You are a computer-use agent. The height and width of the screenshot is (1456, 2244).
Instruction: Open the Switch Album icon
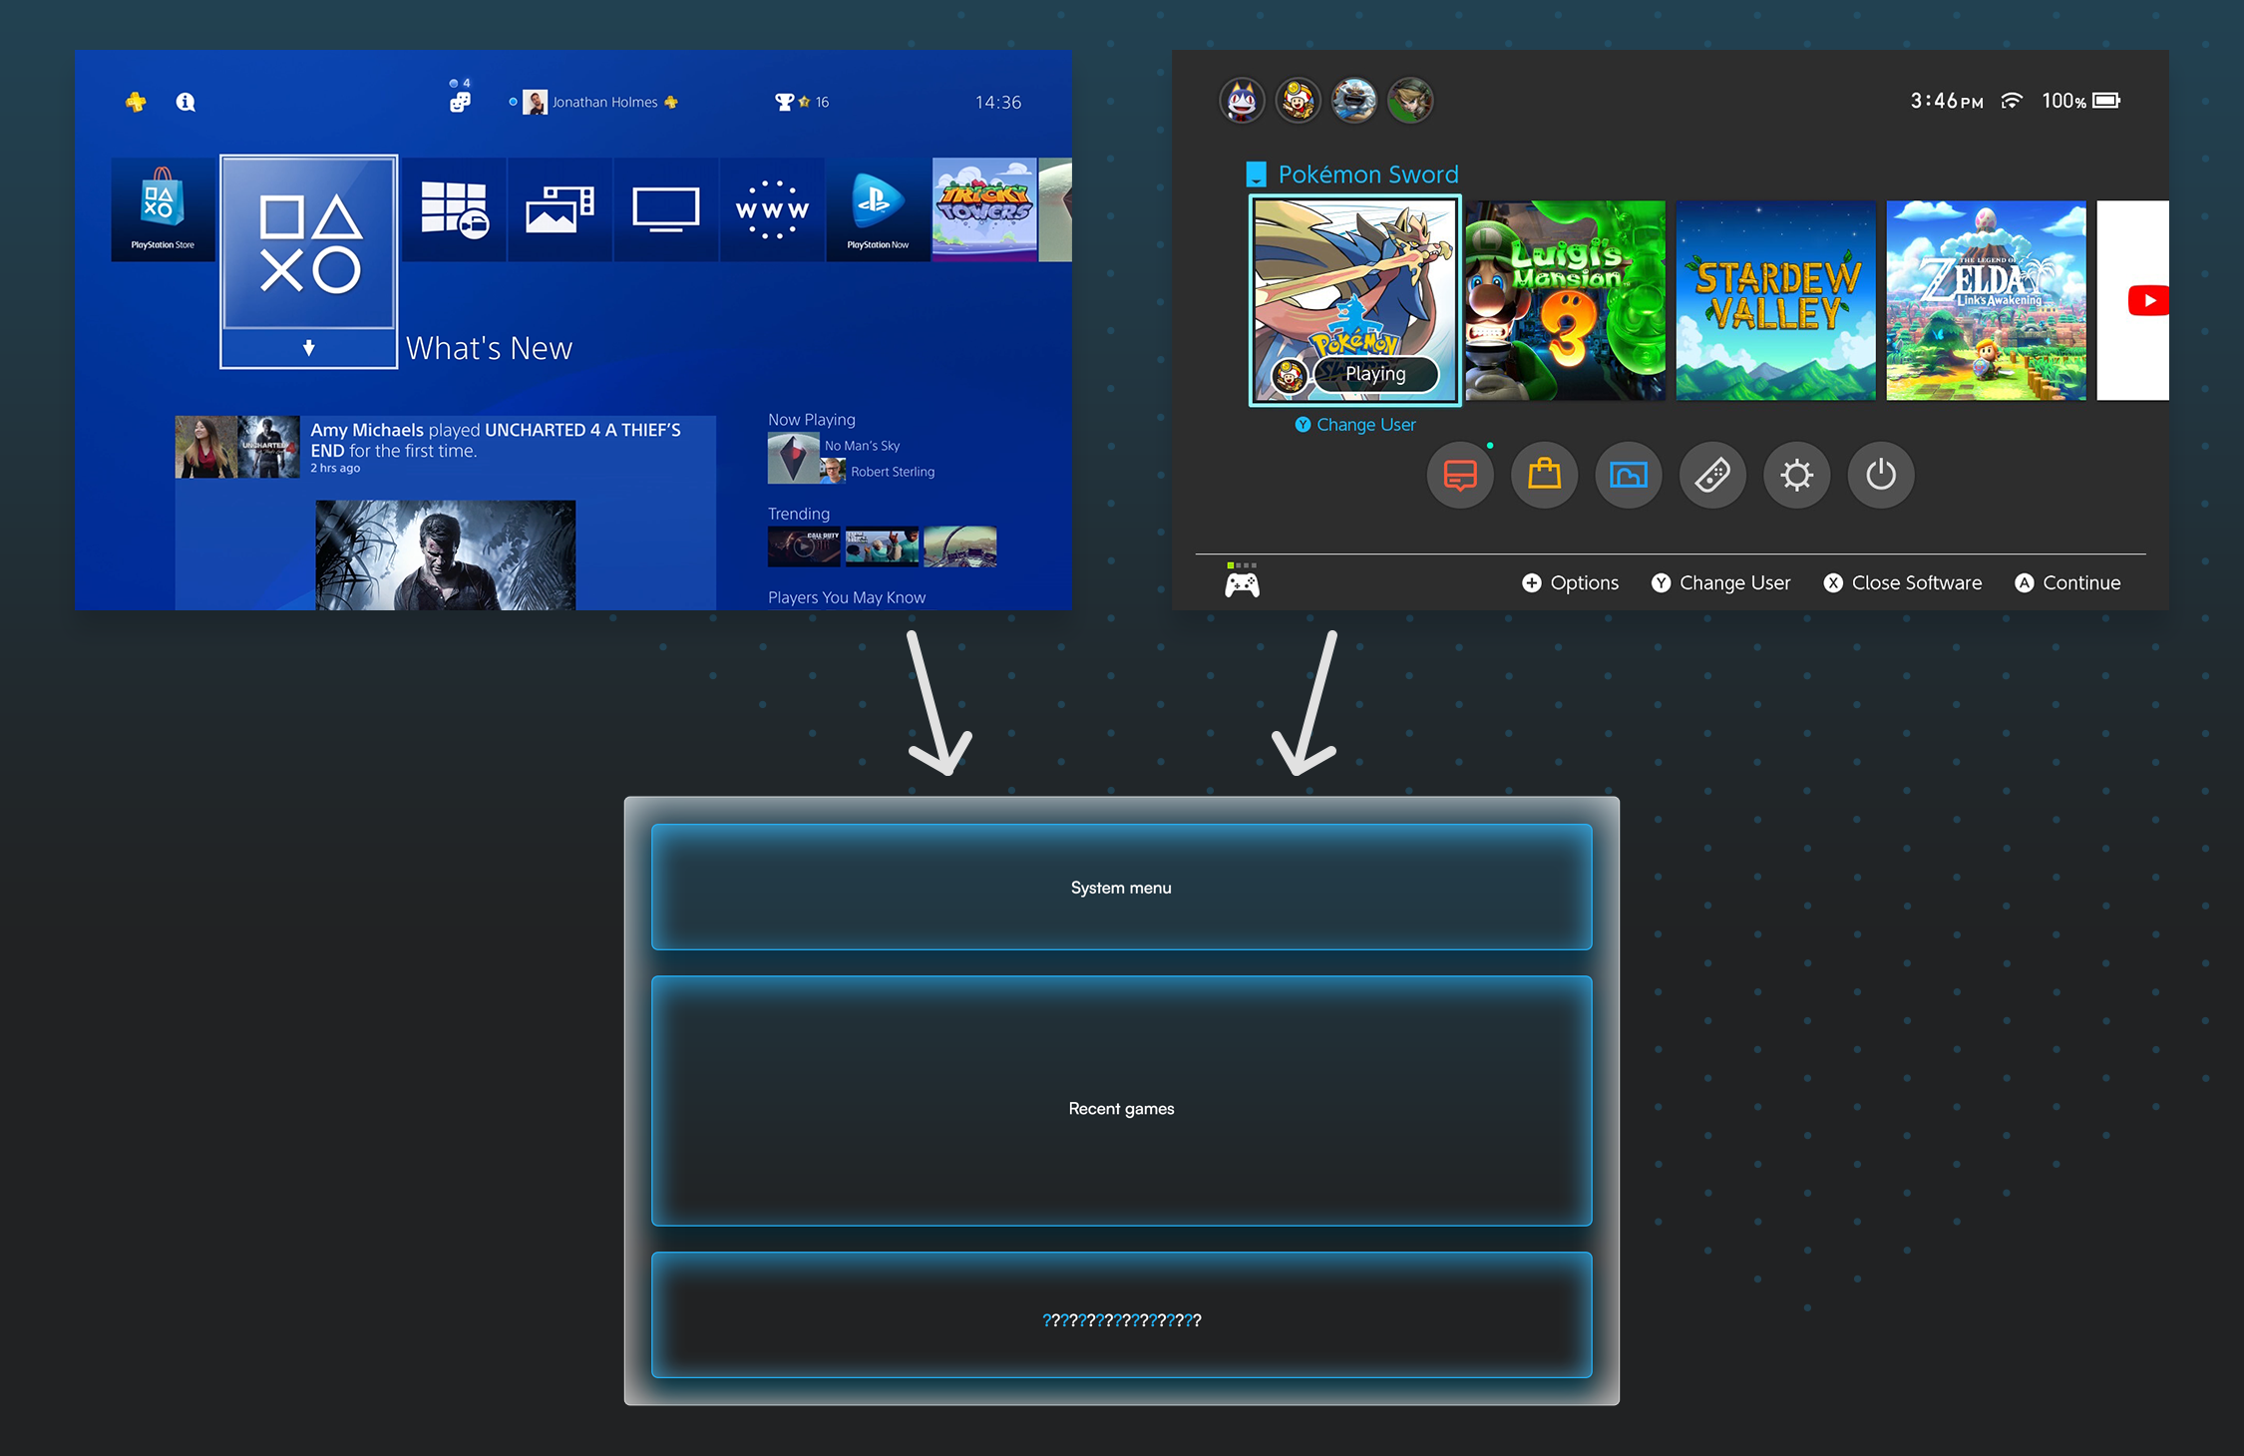pyautogui.click(x=1628, y=475)
